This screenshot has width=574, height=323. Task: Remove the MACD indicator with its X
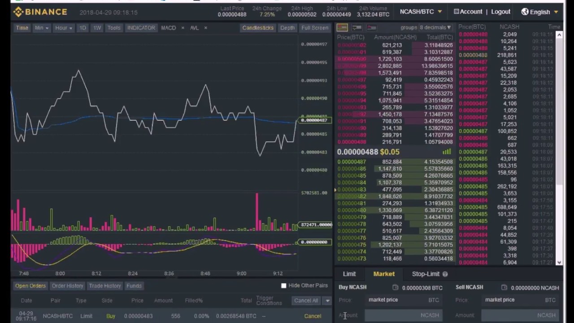(x=183, y=28)
